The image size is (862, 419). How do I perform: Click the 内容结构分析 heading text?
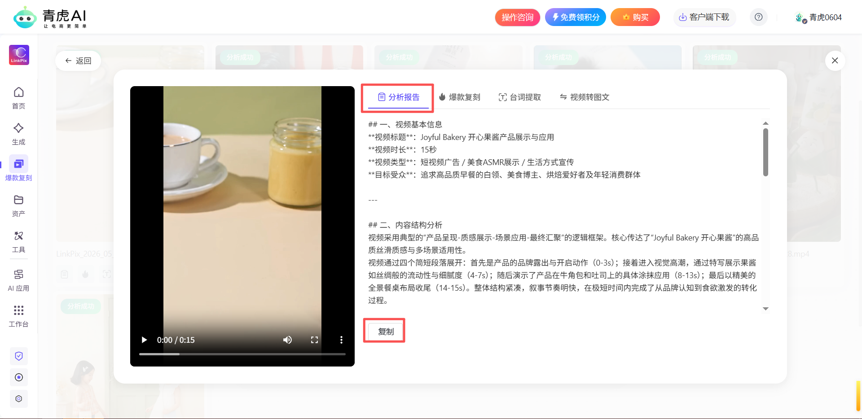418,225
